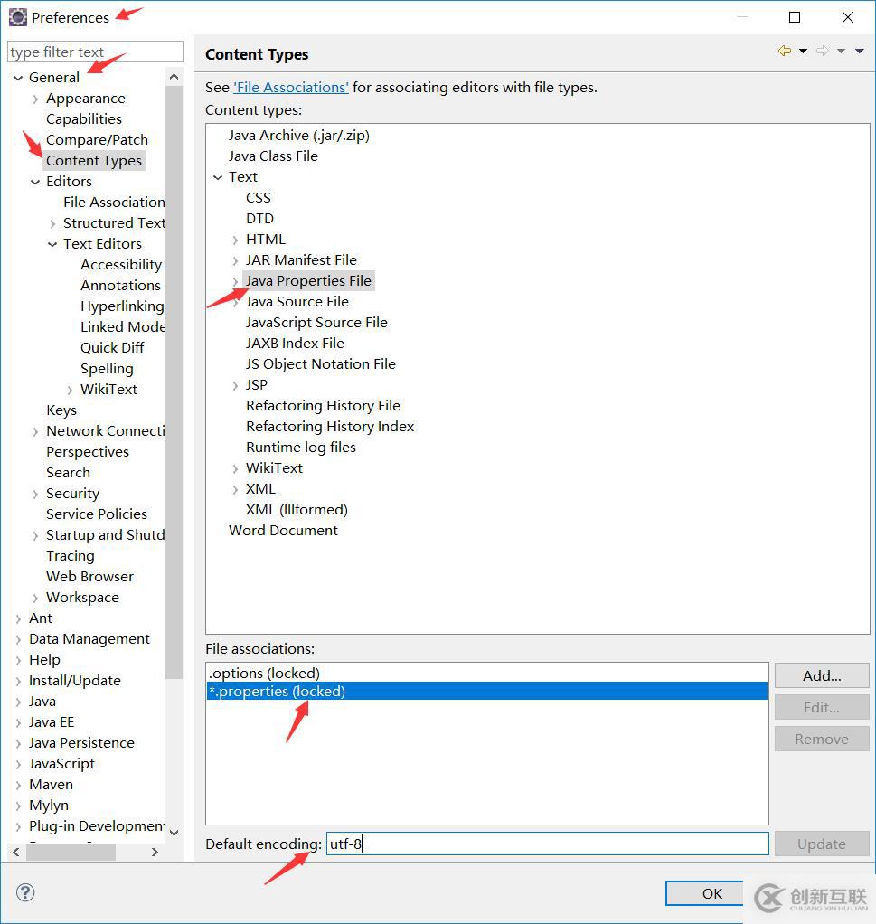Screen dimensions: 876x924
Task: Select the *.properties (locked) association
Action: pos(487,692)
